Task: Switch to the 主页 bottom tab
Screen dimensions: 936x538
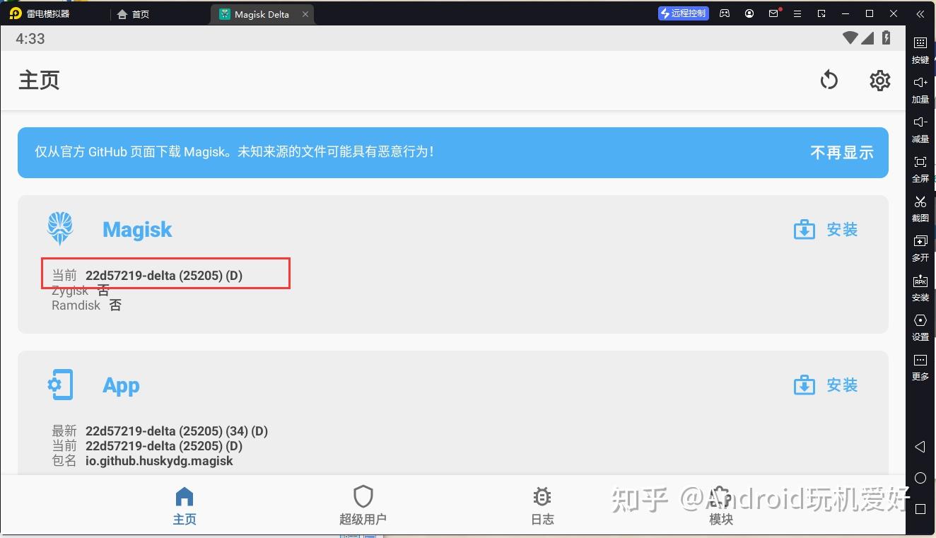Action: pos(185,506)
